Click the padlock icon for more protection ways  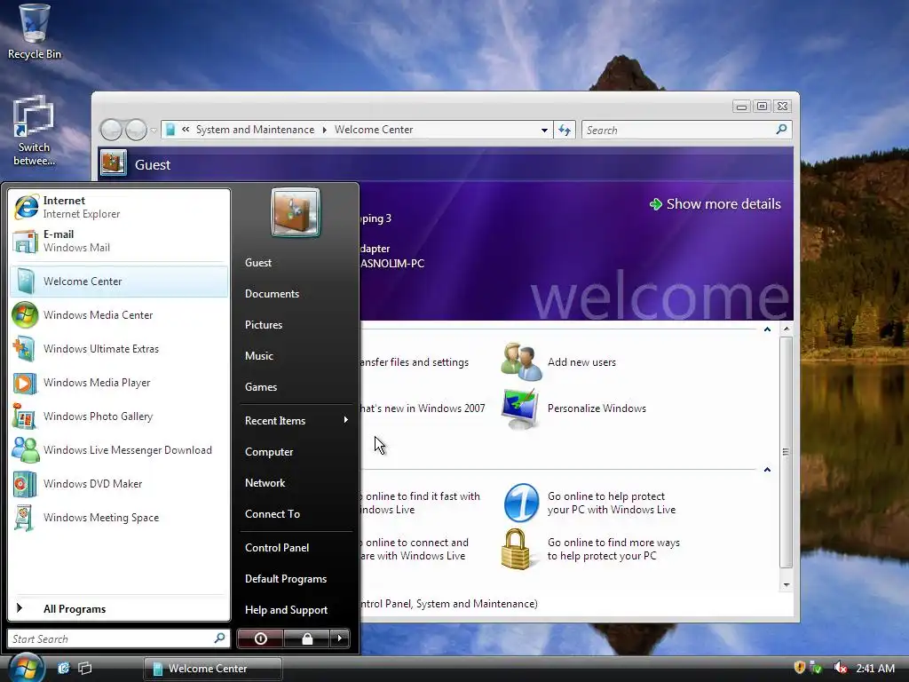click(516, 549)
